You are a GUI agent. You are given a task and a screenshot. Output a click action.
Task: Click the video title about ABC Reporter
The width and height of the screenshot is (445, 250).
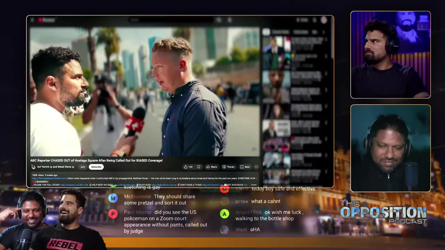pyautogui.click(x=96, y=160)
